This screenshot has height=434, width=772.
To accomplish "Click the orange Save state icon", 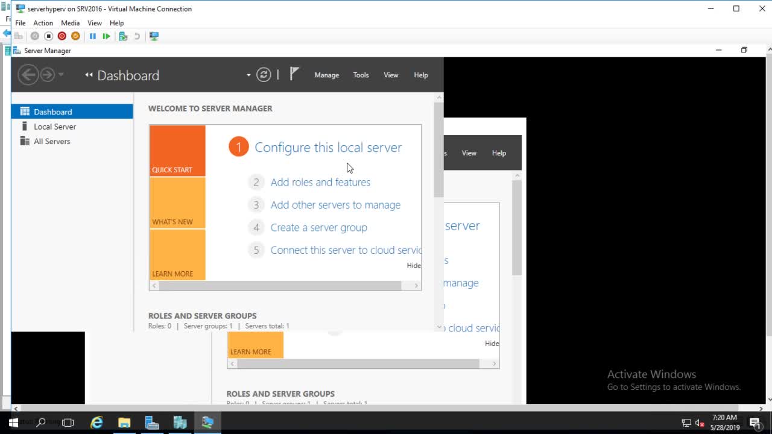I will click(75, 36).
